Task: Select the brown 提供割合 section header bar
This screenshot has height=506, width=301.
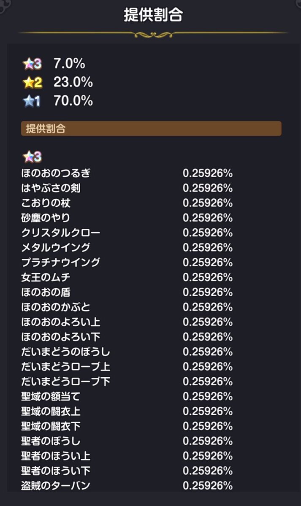Action: point(151,129)
